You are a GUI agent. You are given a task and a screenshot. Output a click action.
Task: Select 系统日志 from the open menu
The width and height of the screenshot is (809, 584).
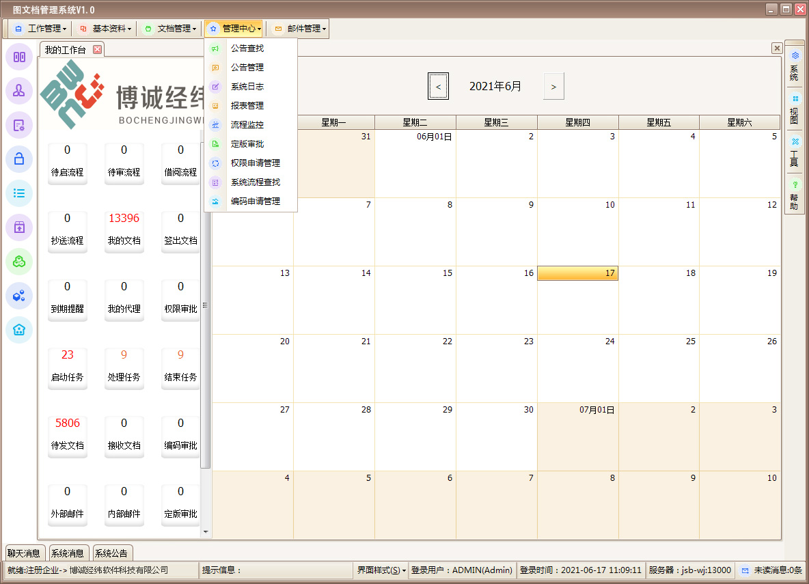[x=246, y=86]
